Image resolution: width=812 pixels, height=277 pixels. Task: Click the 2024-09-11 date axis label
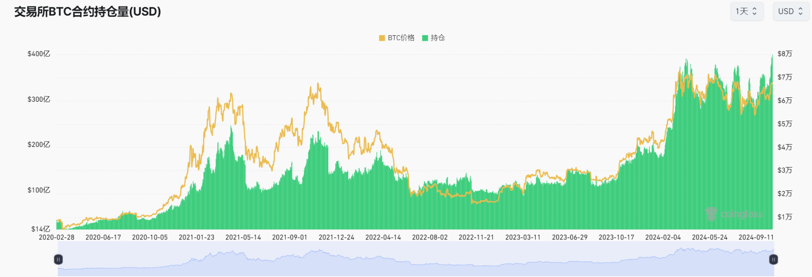[756, 237]
